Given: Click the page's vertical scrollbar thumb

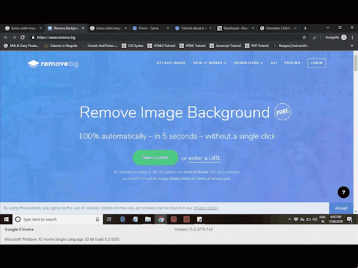Looking at the screenshot, I should pyautogui.click(x=355, y=63).
